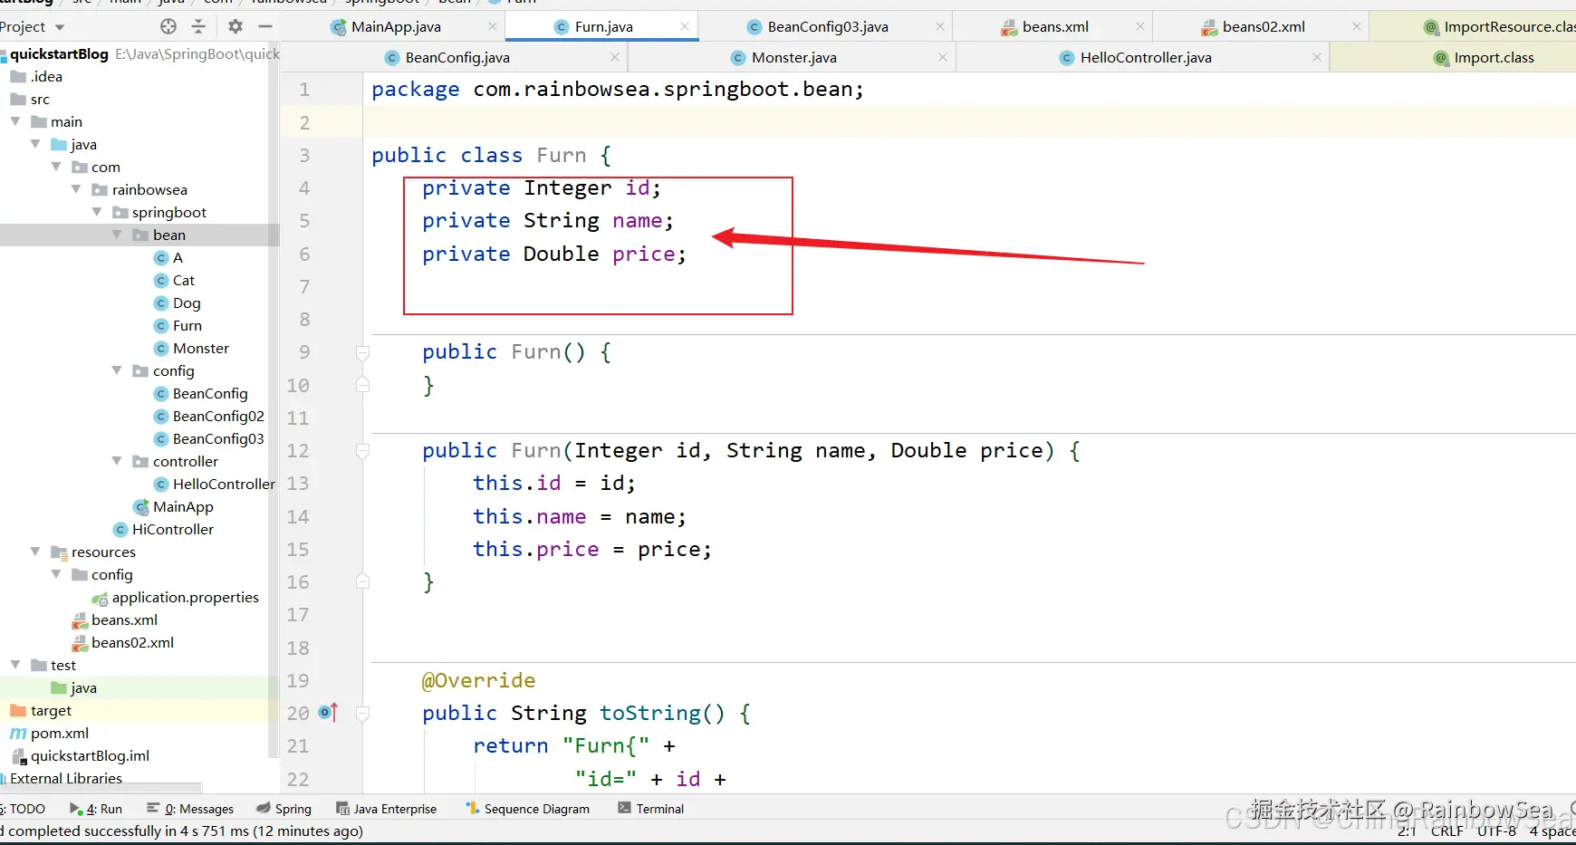
Task: Open the TODO tool window
Action: coord(24,809)
